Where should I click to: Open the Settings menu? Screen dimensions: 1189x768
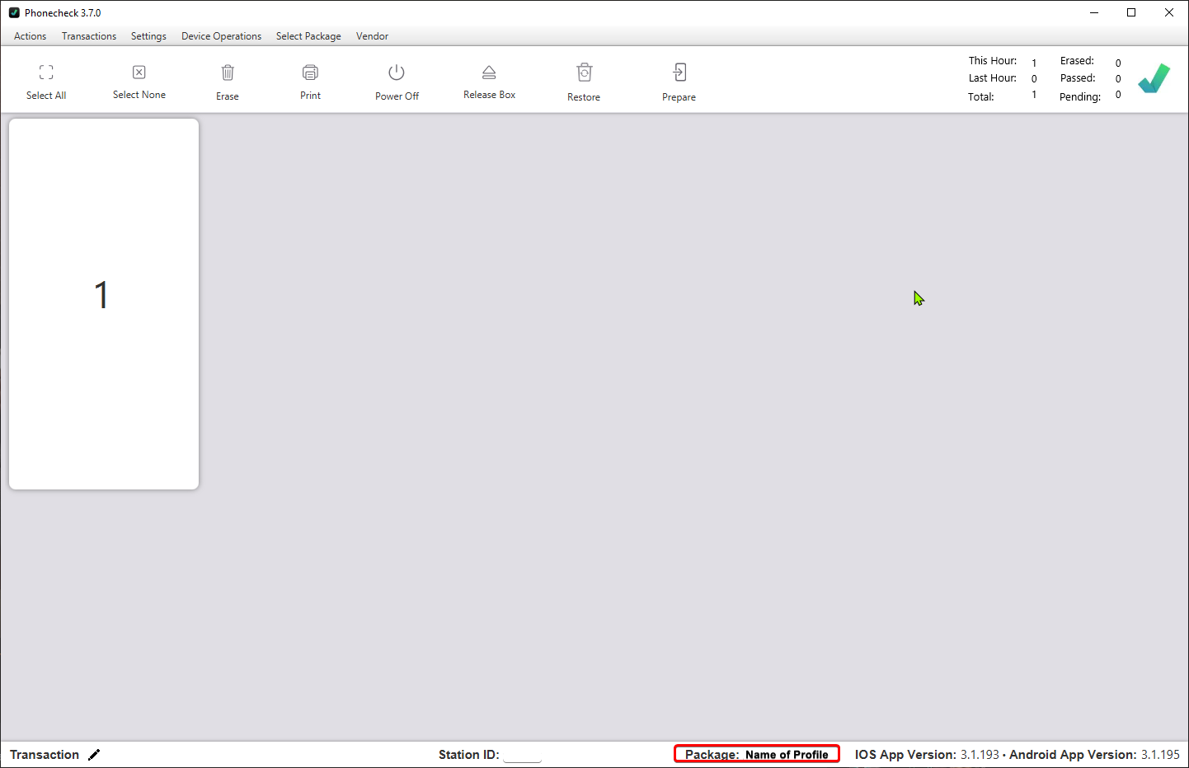pyautogui.click(x=148, y=36)
